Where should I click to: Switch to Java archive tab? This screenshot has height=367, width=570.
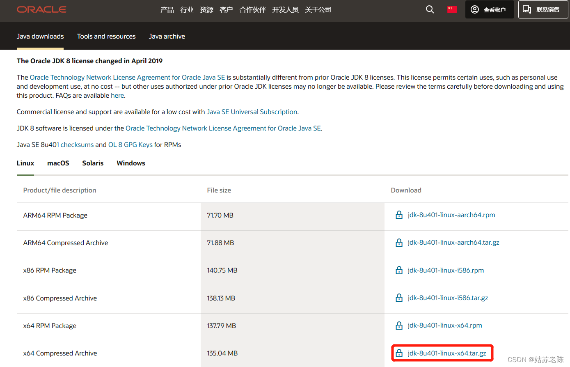pyautogui.click(x=167, y=36)
